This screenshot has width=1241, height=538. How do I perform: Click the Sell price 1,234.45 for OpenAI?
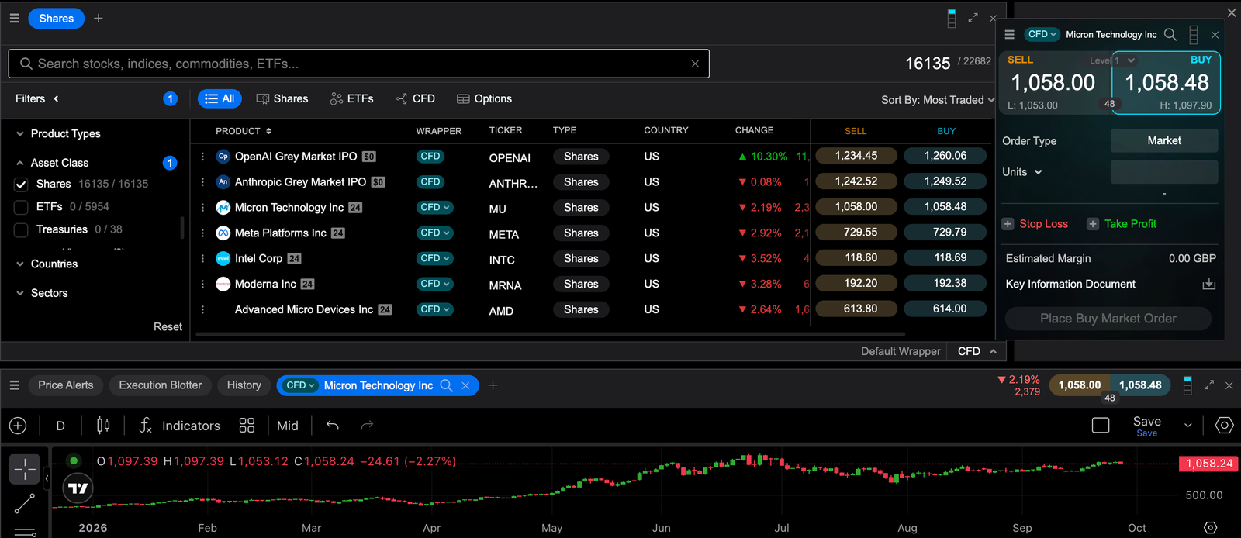tap(856, 156)
